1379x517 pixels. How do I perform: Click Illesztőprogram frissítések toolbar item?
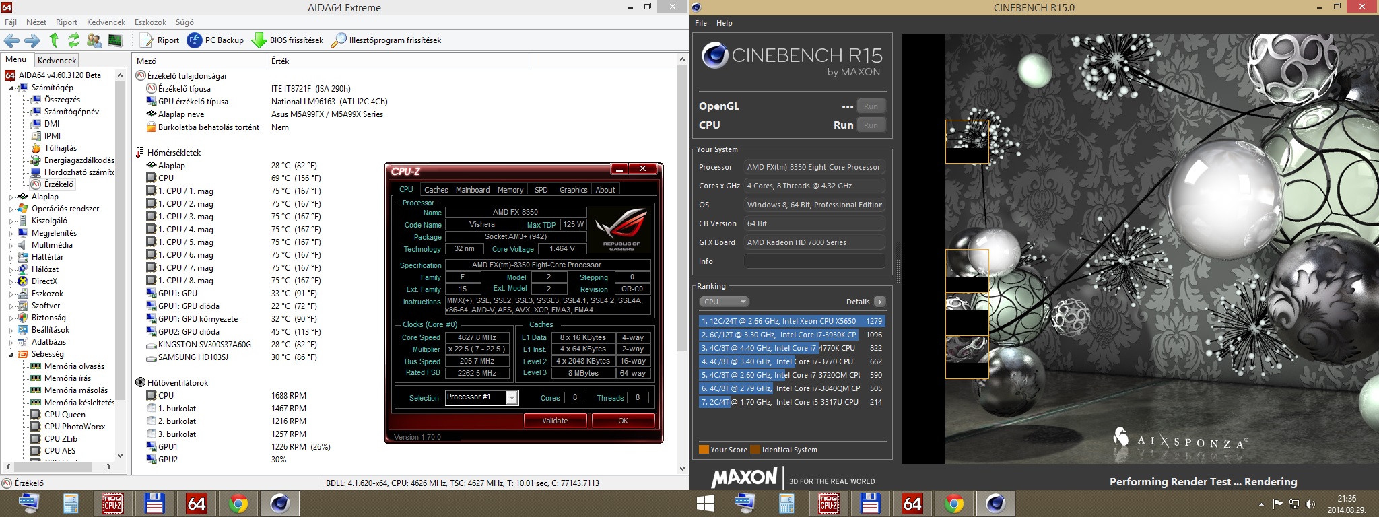pos(386,40)
